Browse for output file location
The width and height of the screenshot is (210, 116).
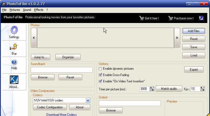tap(111, 110)
